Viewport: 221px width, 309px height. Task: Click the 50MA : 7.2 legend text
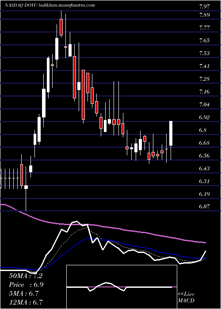tap(26, 276)
